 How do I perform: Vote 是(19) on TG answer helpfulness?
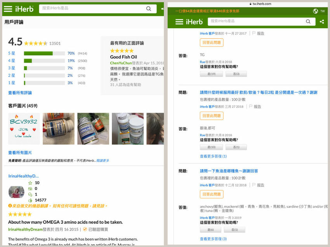point(211,74)
